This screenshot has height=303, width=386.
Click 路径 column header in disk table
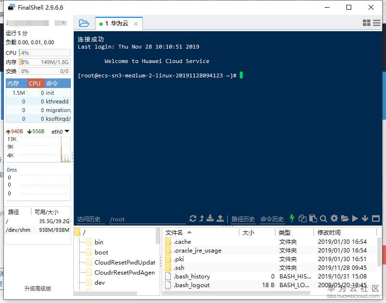click(x=18, y=212)
